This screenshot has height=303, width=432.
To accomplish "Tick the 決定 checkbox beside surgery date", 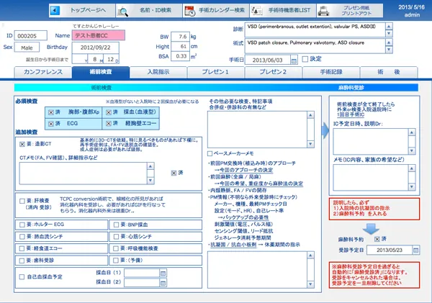I will pyautogui.click(x=305, y=59).
